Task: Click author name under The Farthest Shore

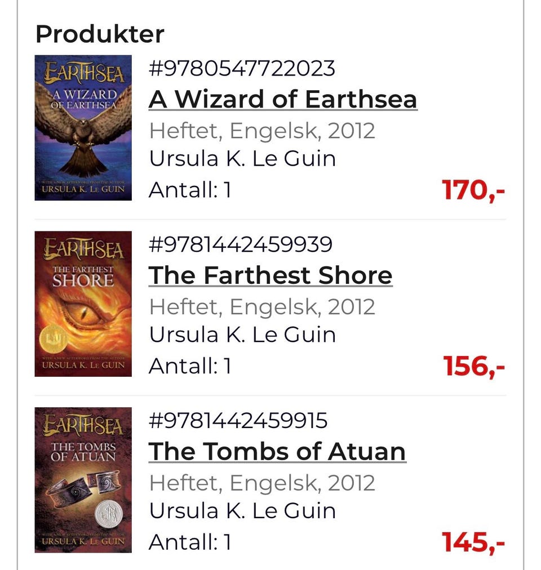Action: click(x=242, y=335)
